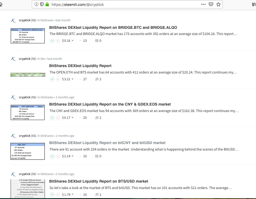This screenshot has height=199, width=256.
Task: Open the Firefox Library sidebar icon
Action: [254, 4]
